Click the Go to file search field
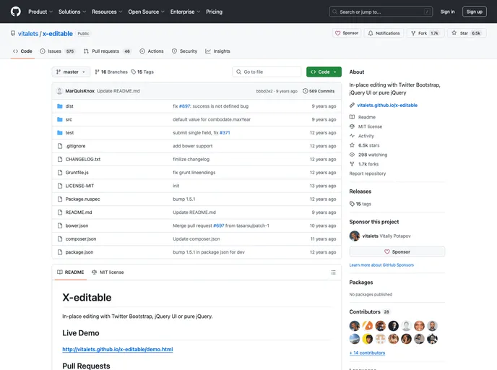Image resolution: width=497 pixels, height=370 pixels. coord(267,72)
